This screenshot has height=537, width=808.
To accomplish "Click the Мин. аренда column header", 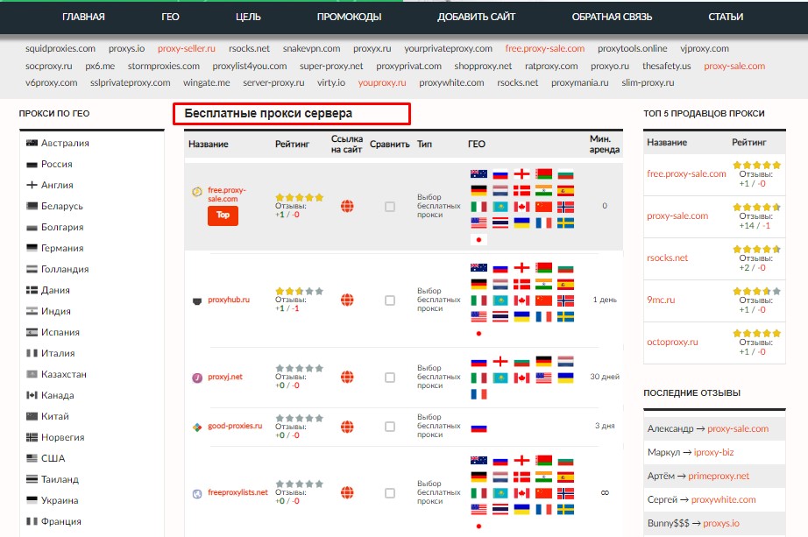I will [x=605, y=145].
